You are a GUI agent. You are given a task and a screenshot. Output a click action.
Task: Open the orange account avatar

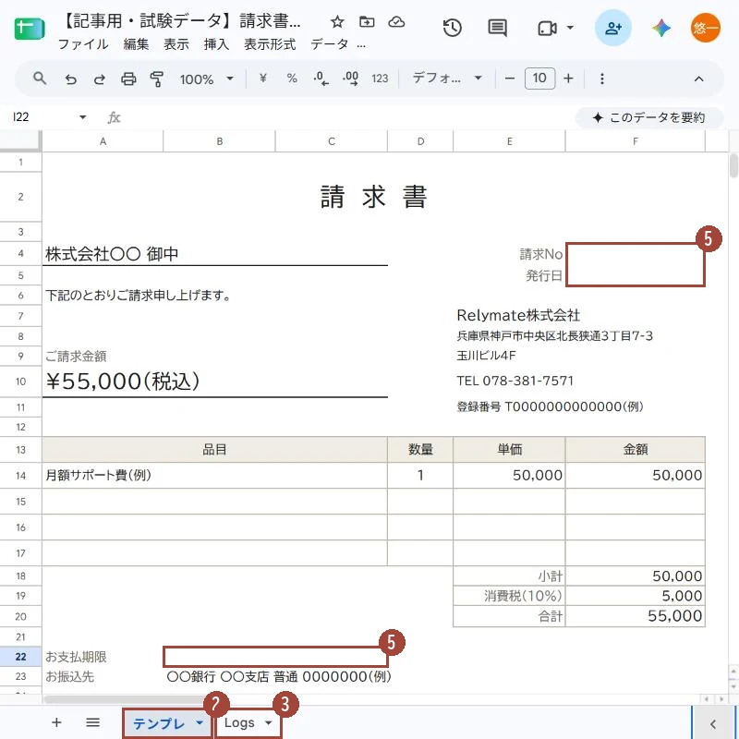[x=706, y=28]
